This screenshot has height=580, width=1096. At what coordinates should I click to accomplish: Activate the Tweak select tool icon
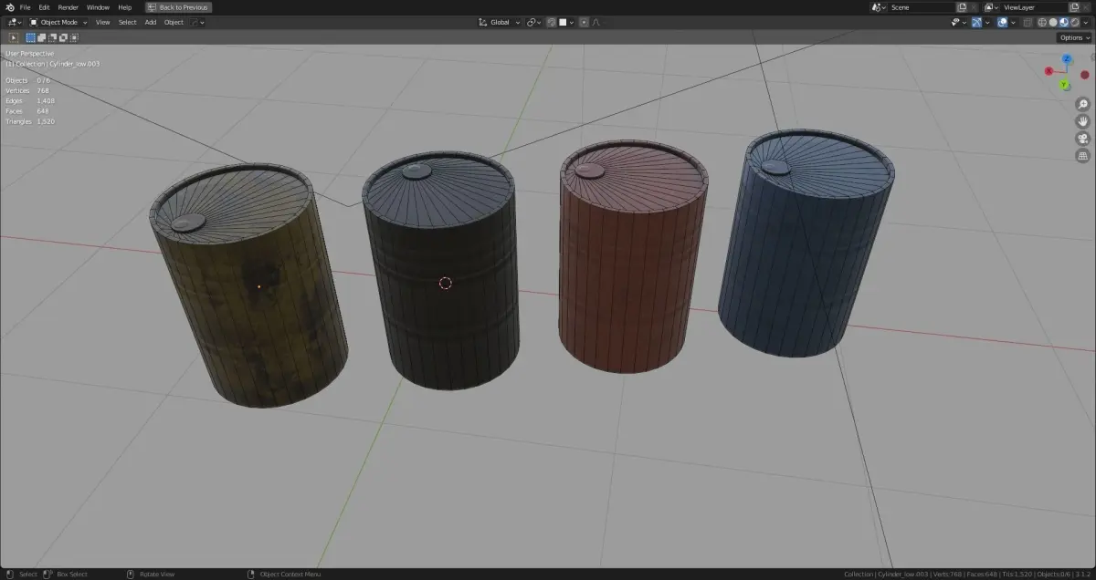point(13,37)
